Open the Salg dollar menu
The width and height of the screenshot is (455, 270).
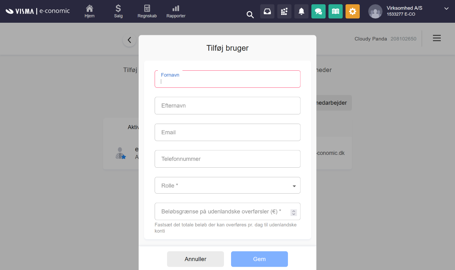[x=118, y=11]
